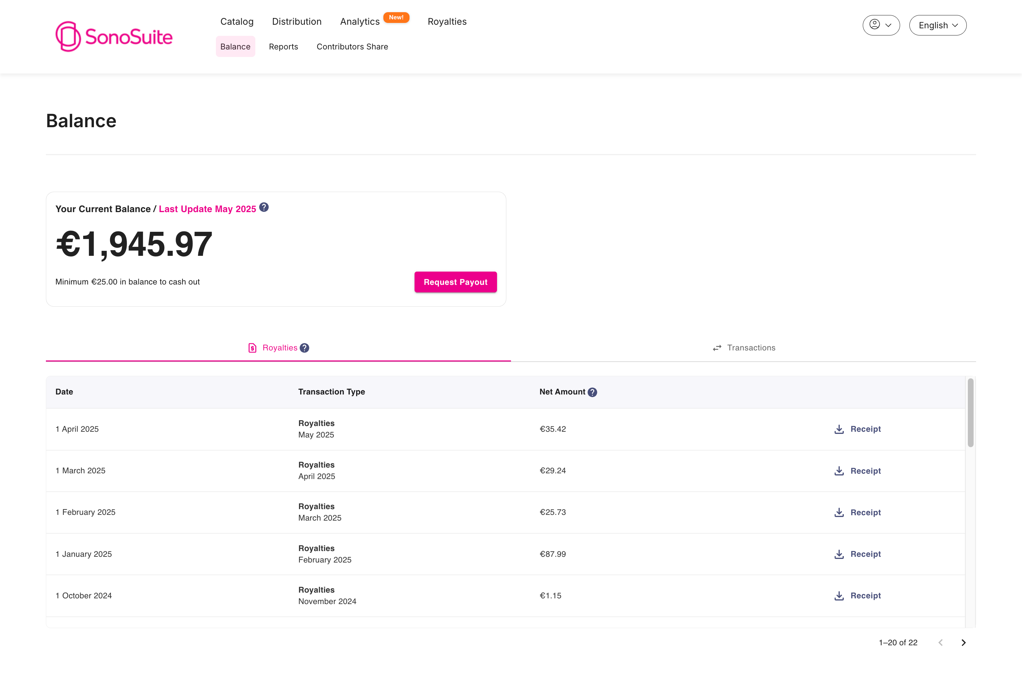Click the €1.15 net amount

550,595
